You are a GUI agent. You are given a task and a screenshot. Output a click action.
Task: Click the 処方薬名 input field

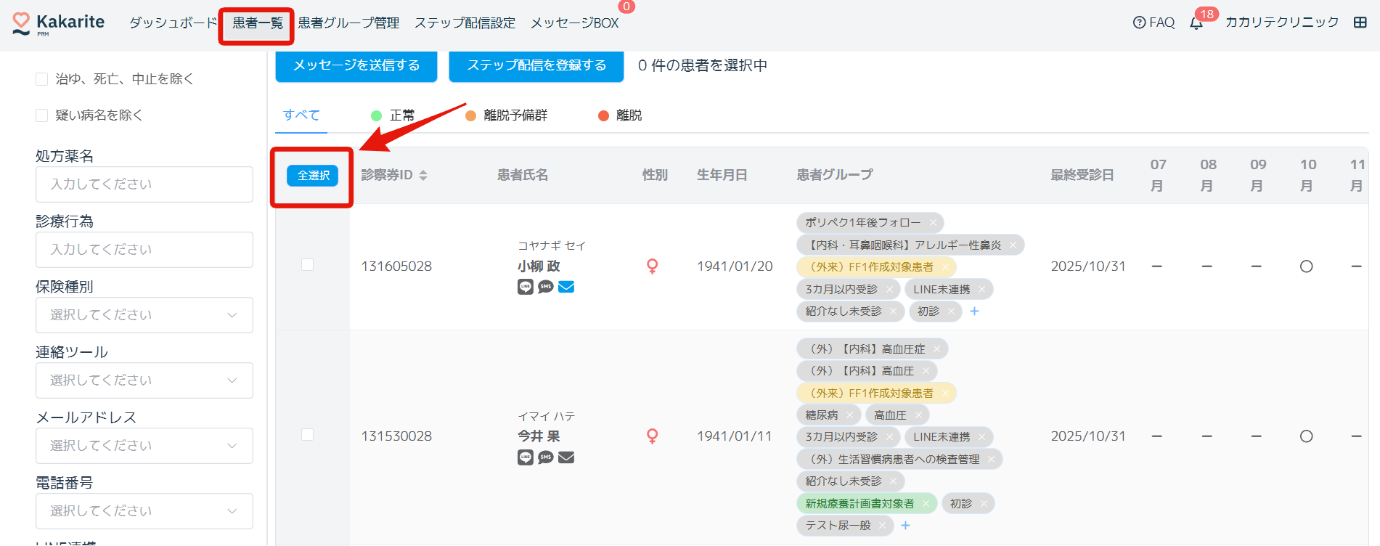coord(144,184)
